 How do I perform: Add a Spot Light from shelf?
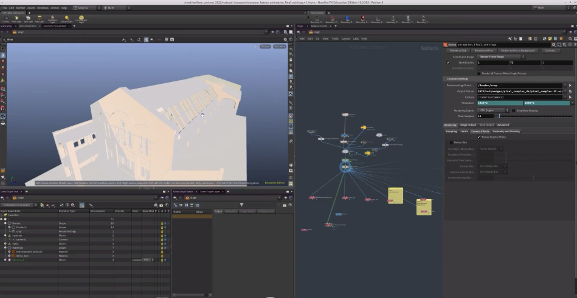[29, 19]
